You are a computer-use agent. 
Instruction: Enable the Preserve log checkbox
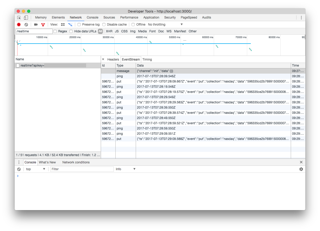(79, 25)
